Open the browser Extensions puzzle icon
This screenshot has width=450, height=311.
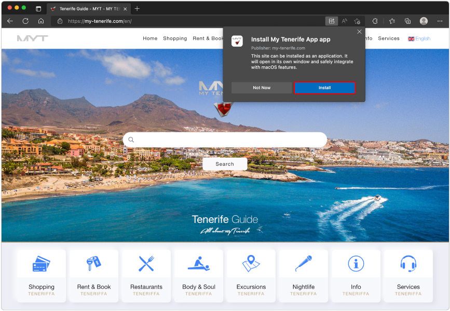click(374, 21)
